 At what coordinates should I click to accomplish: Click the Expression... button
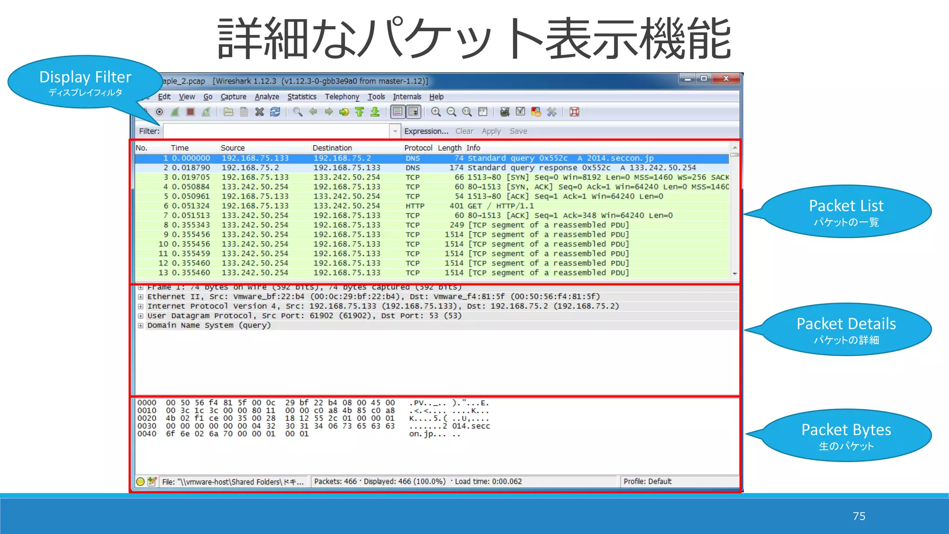(426, 131)
